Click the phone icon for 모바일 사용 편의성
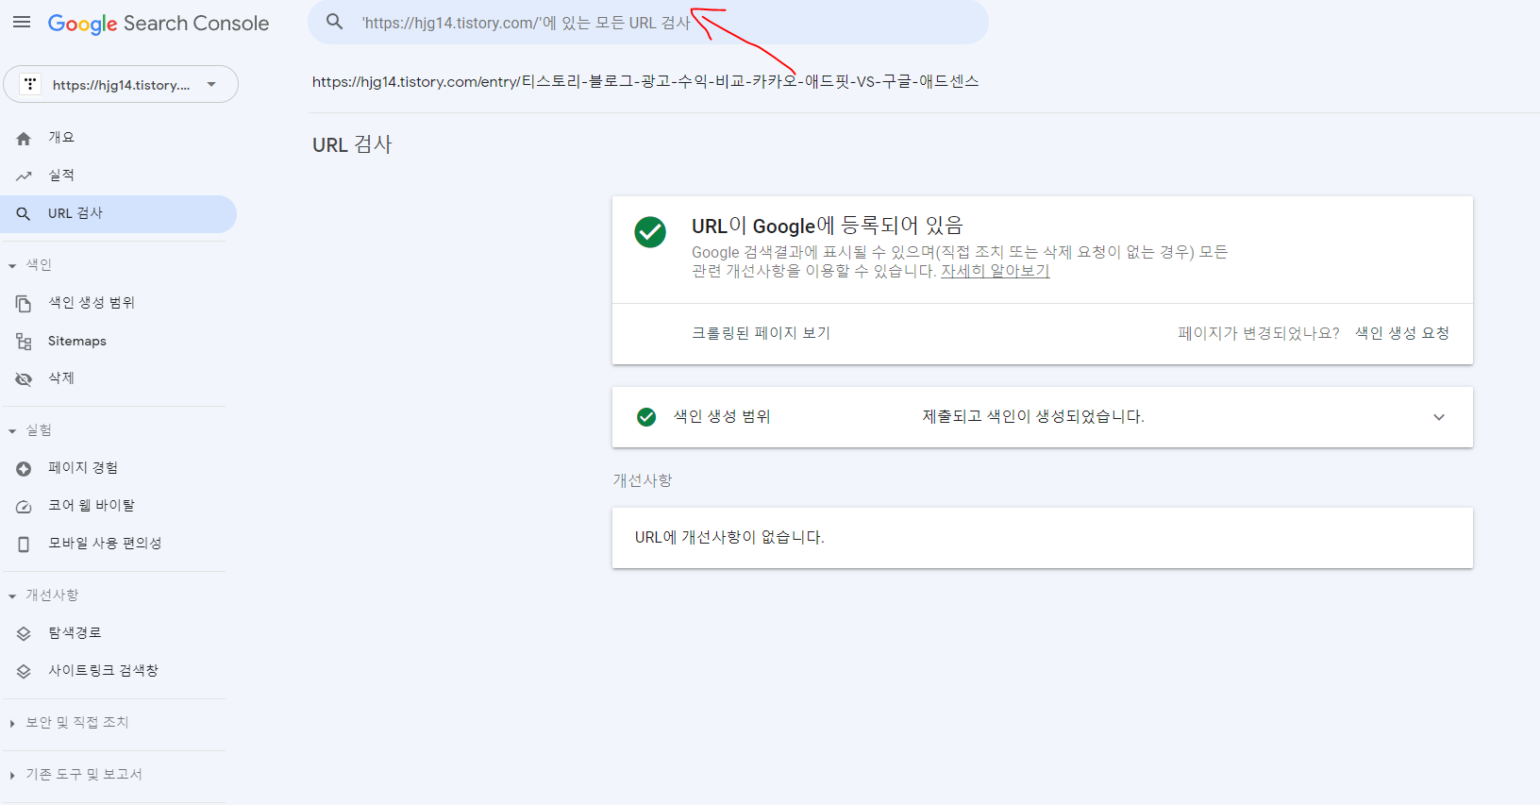Viewport: 1540px width, 805px height. [x=24, y=545]
